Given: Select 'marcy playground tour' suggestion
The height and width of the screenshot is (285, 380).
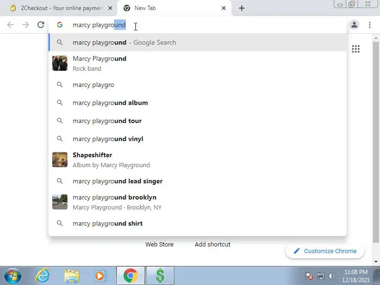Looking at the screenshot, I should point(198,121).
